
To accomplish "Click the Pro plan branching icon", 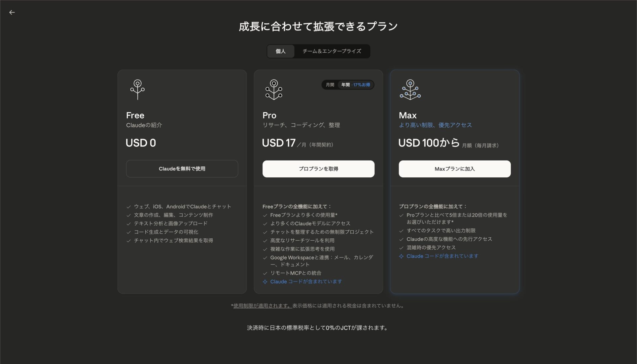I will (x=274, y=90).
